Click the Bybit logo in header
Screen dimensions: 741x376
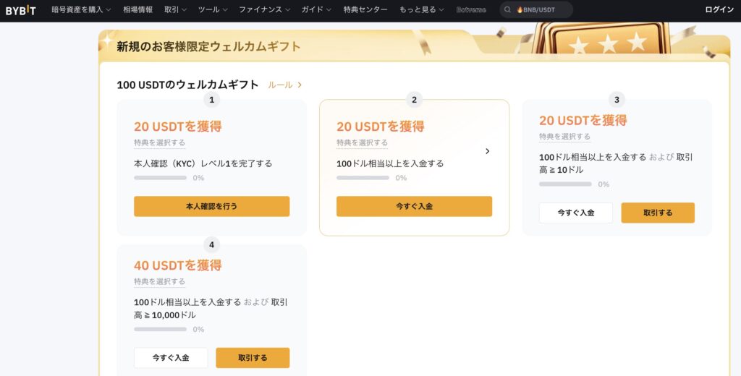click(x=22, y=10)
